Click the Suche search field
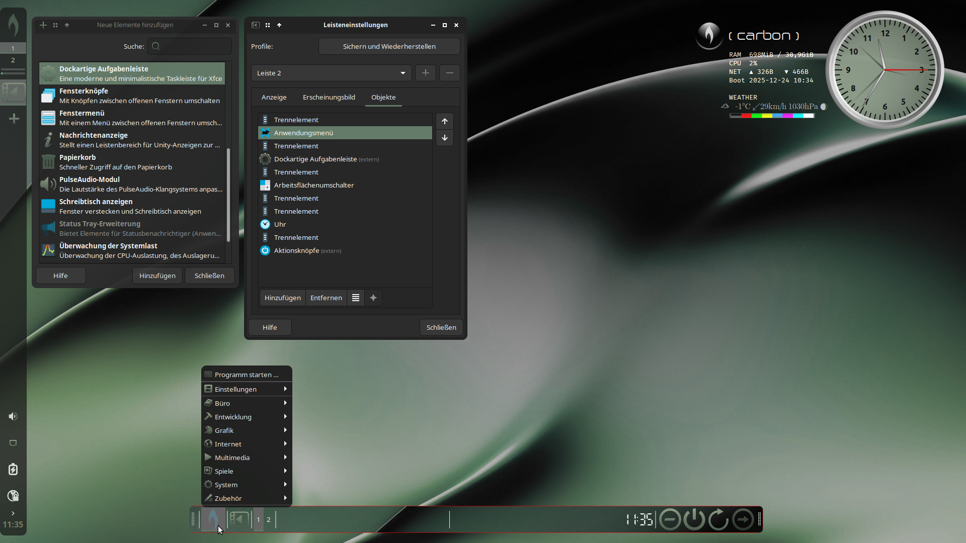 point(190,46)
